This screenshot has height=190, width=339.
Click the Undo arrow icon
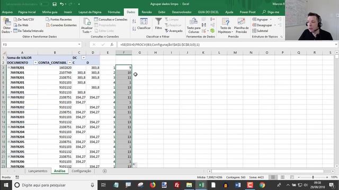[x=62, y=4]
